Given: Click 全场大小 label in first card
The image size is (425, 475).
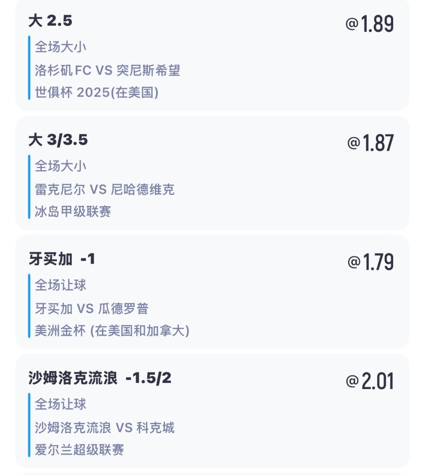Looking at the screenshot, I should [61, 47].
